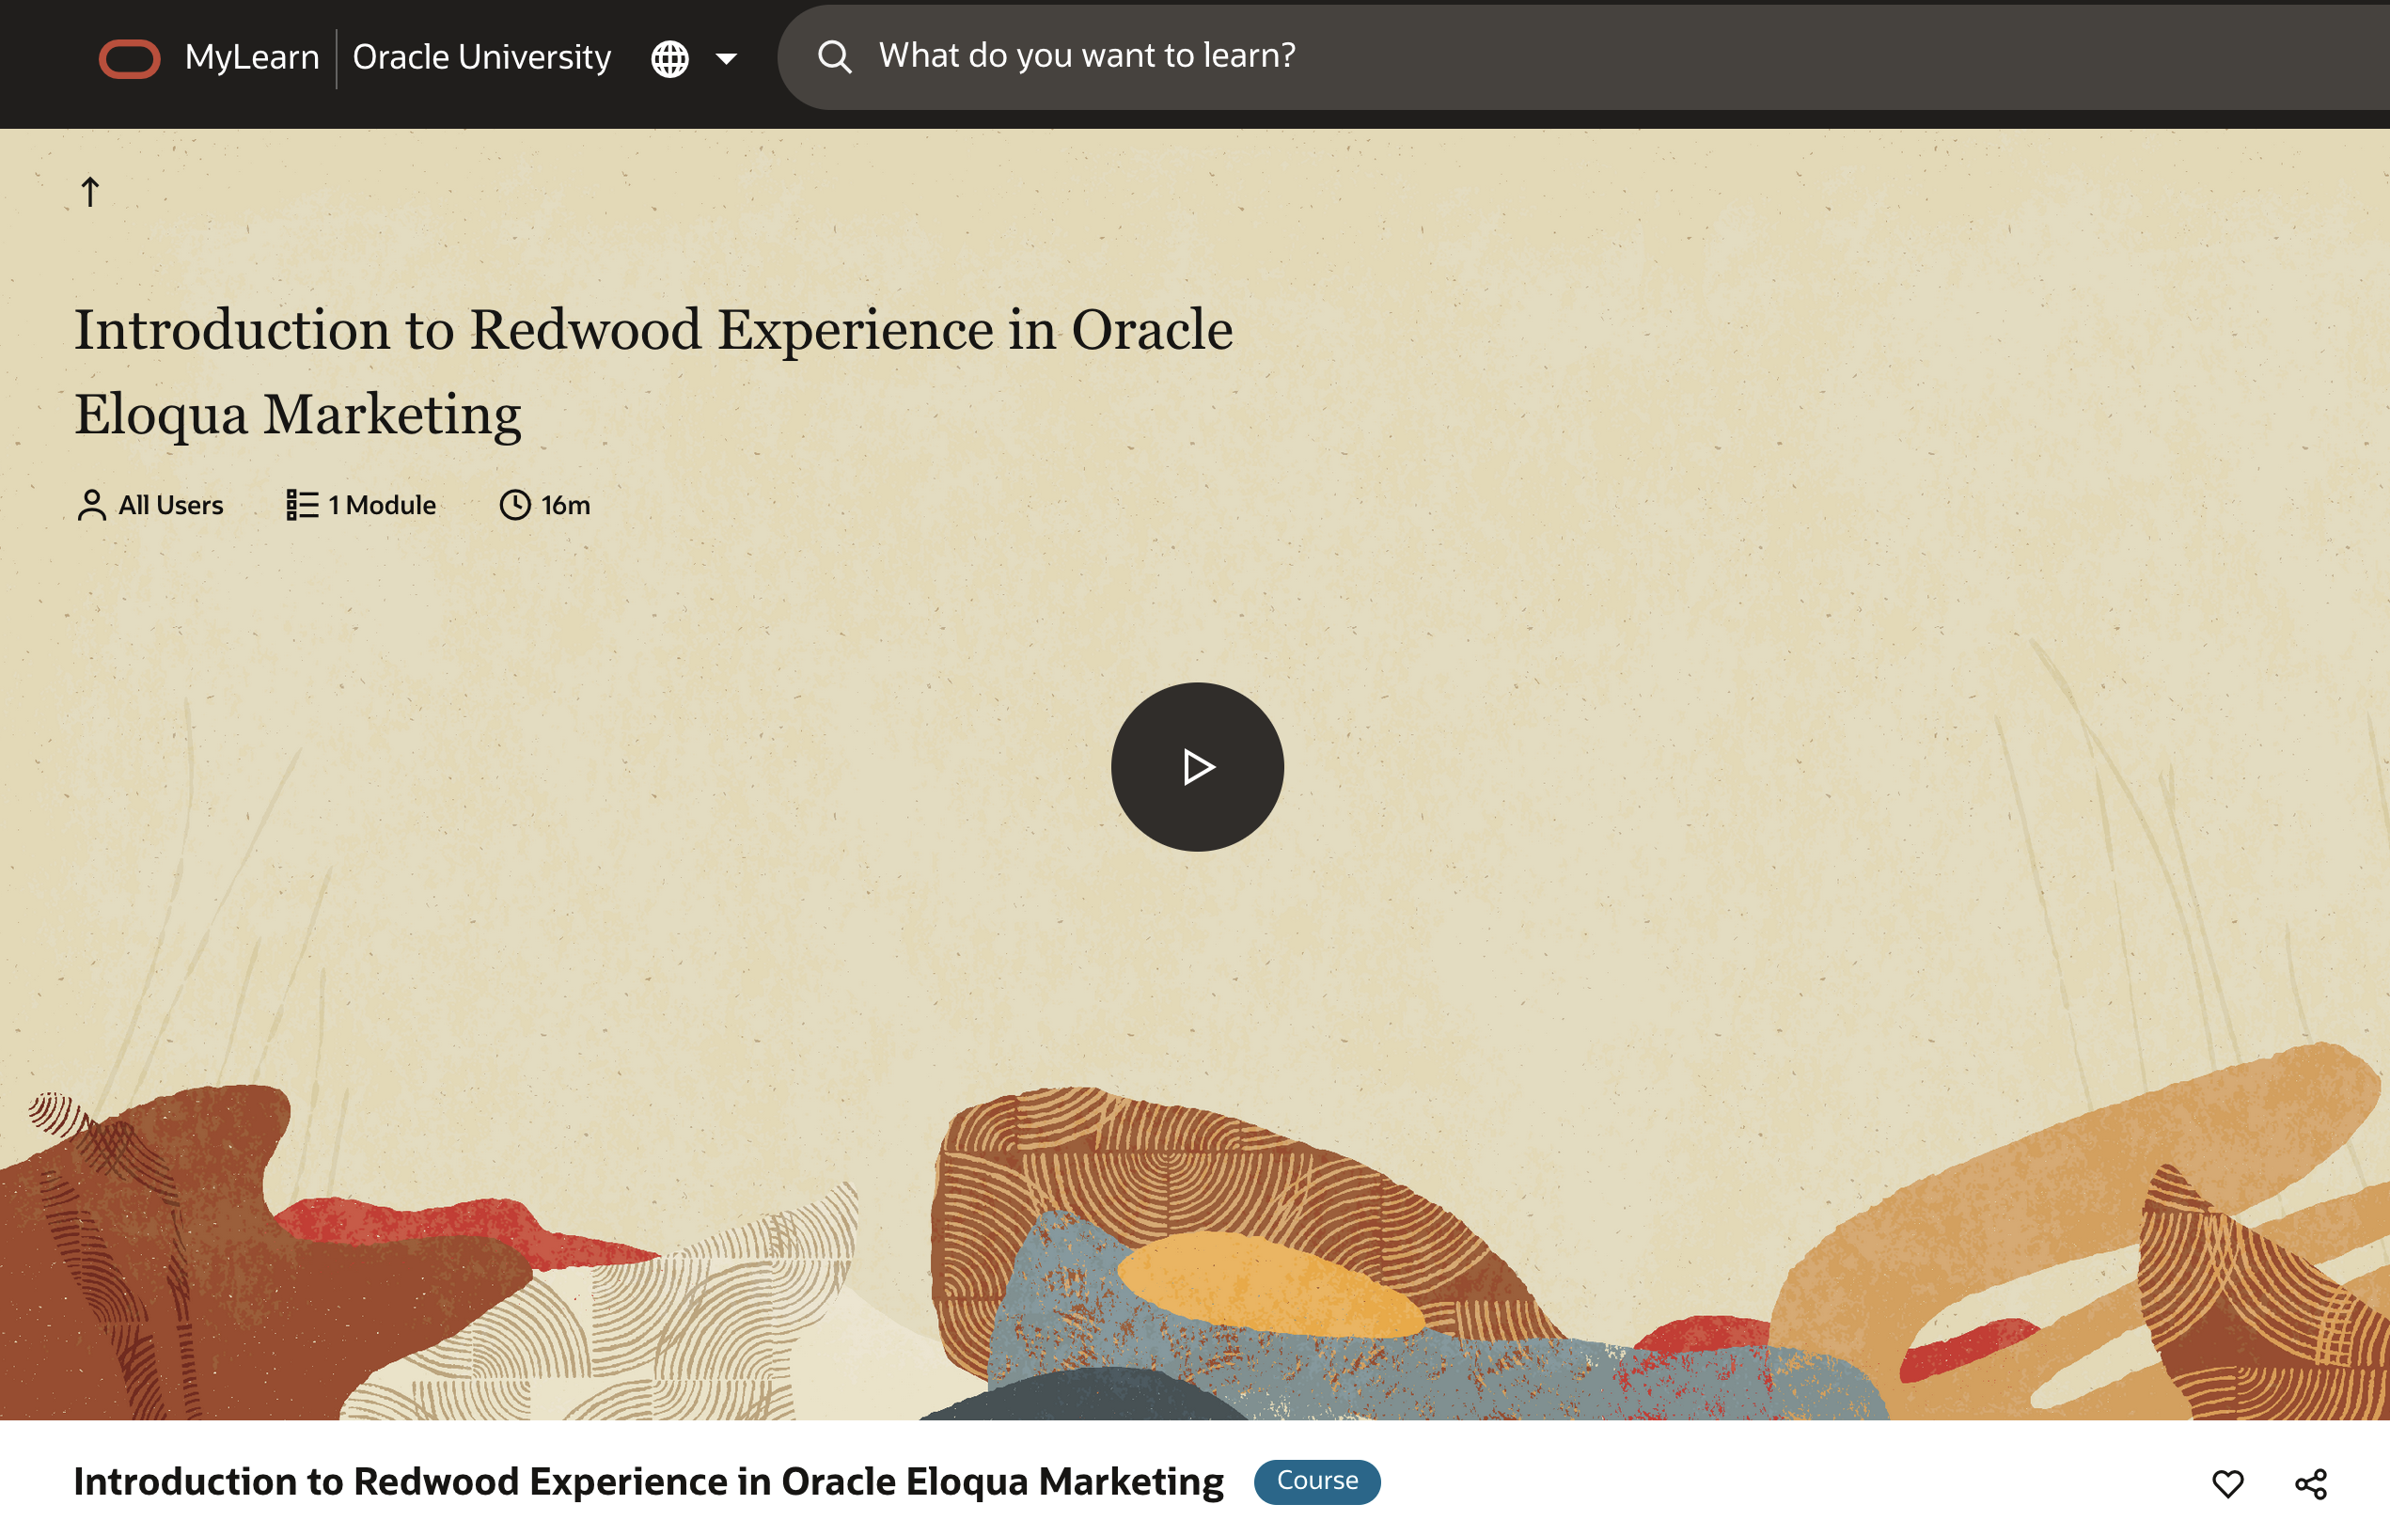Favorite the course with heart icon

tap(2227, 1483)
